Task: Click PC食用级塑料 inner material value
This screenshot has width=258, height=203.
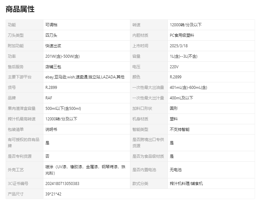Action: [182, 35]
